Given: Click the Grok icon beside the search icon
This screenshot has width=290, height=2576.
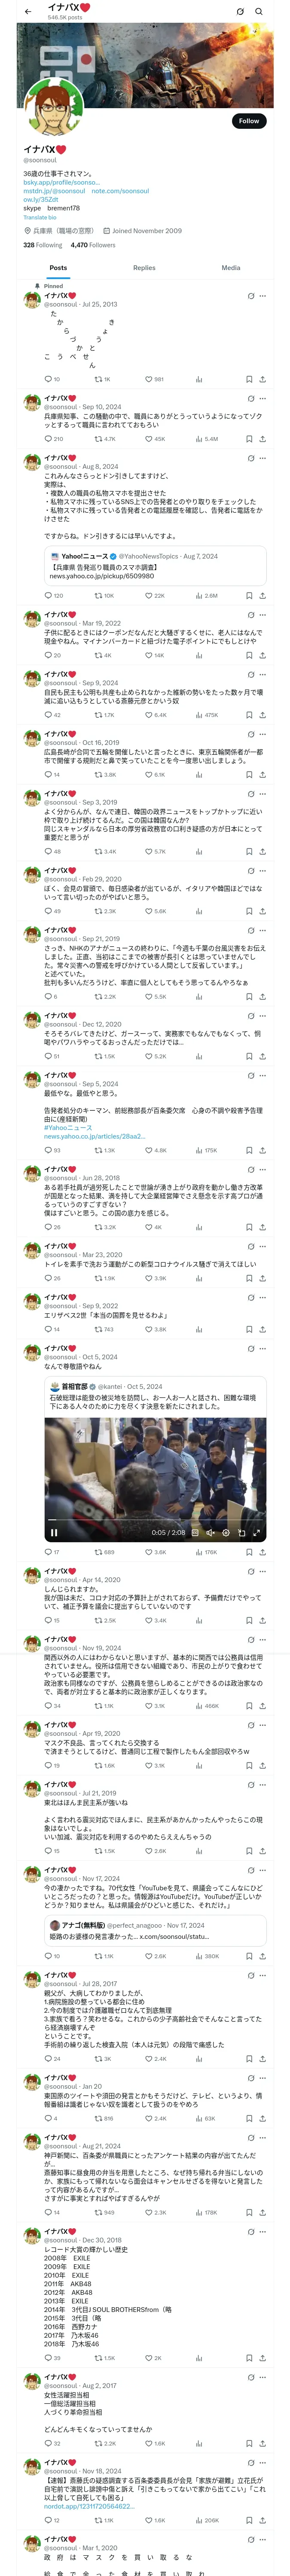Looking at the screenshot, I should (240, 11).
